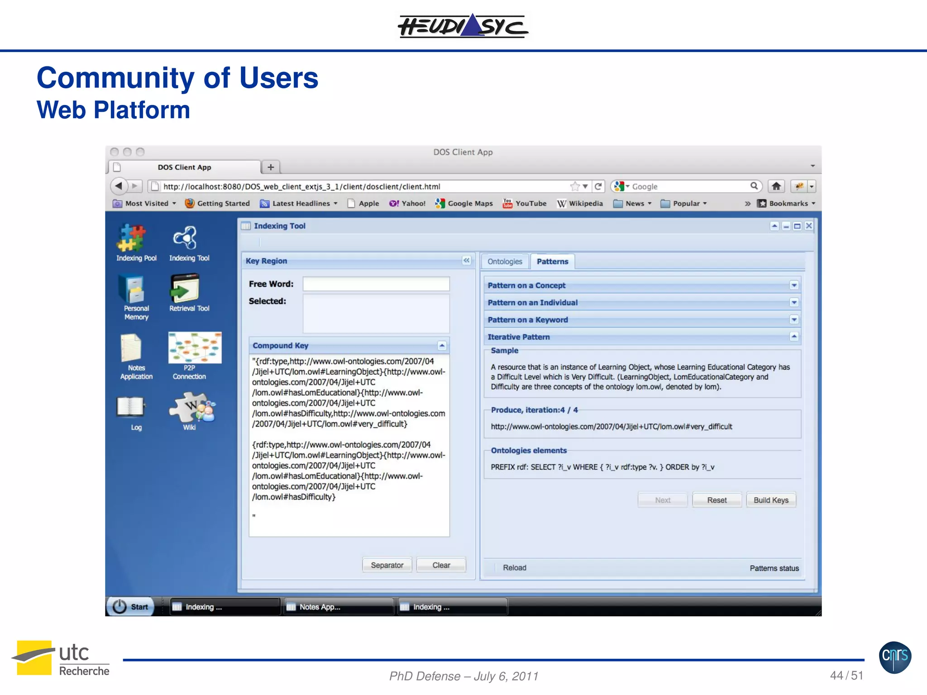
Task: Open YouTube bookmark
Action: [525, 203]
